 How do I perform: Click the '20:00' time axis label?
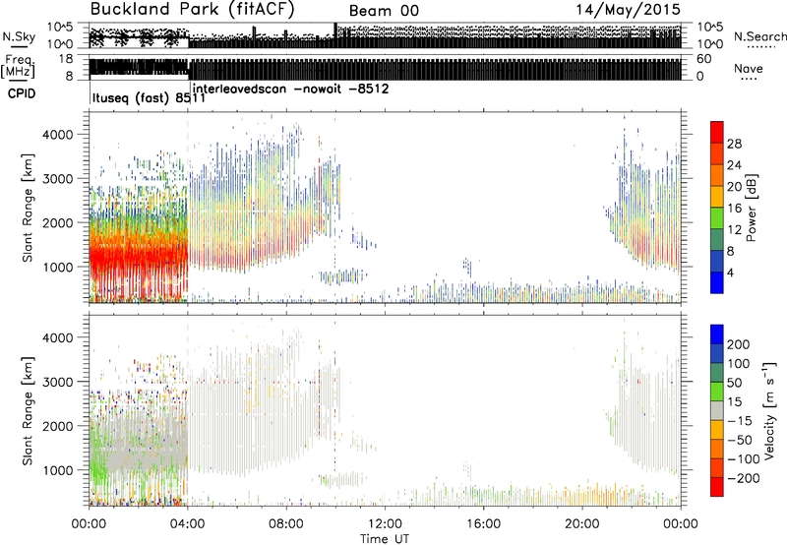coord(581,524)
